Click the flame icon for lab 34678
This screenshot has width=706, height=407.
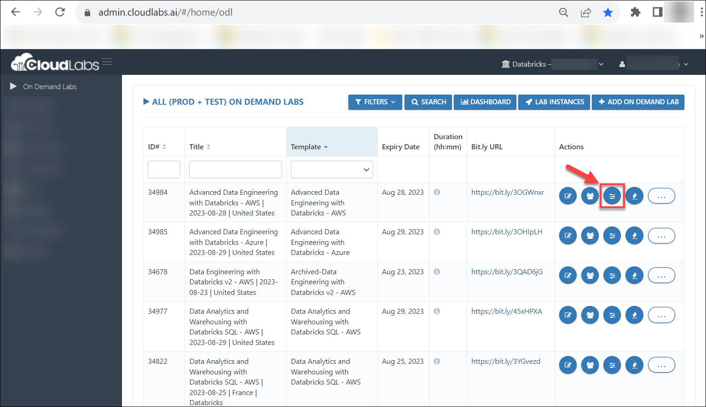634,276
